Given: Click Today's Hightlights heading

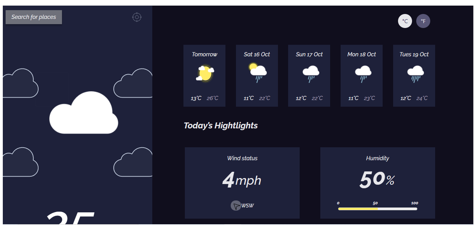Looking at the screenshot, I should [x=221, y=126].
